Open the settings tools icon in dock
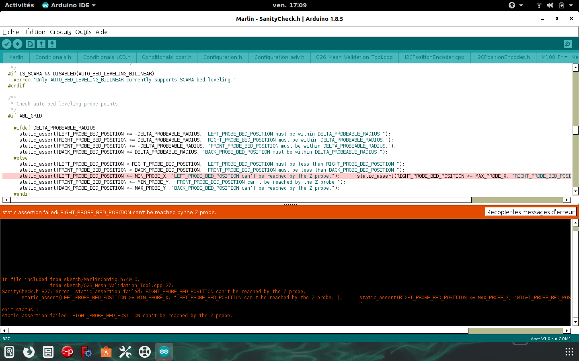This screenshot has height=361, width=579. tap(125, 352)
